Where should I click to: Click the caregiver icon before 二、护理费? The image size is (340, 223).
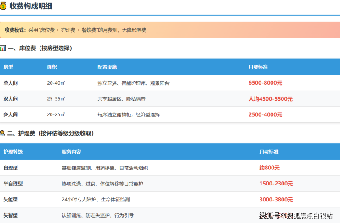pyautogui.click(x=3, y=133)
